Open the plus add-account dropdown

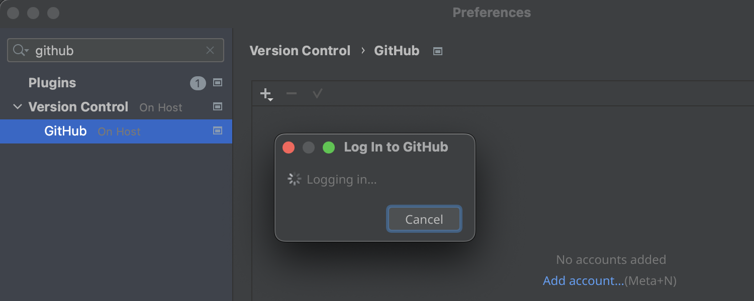tap(266, 94)
